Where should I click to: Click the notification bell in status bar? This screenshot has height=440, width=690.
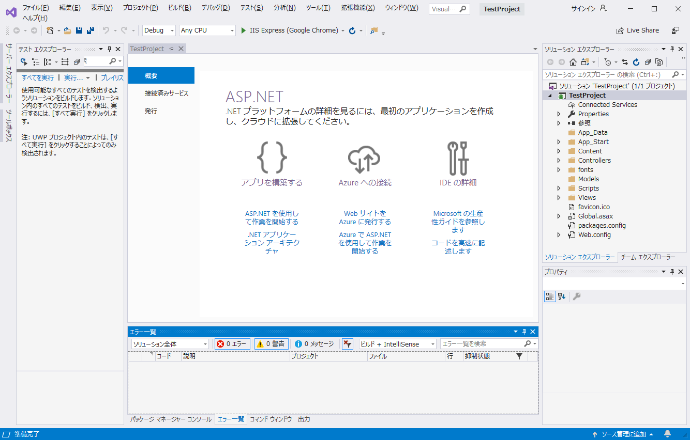coord(668,434)
